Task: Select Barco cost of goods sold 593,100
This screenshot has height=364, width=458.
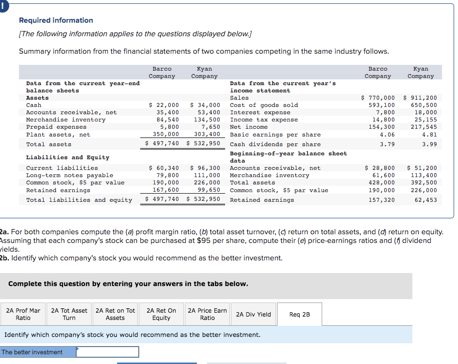Action: point(381,105)
